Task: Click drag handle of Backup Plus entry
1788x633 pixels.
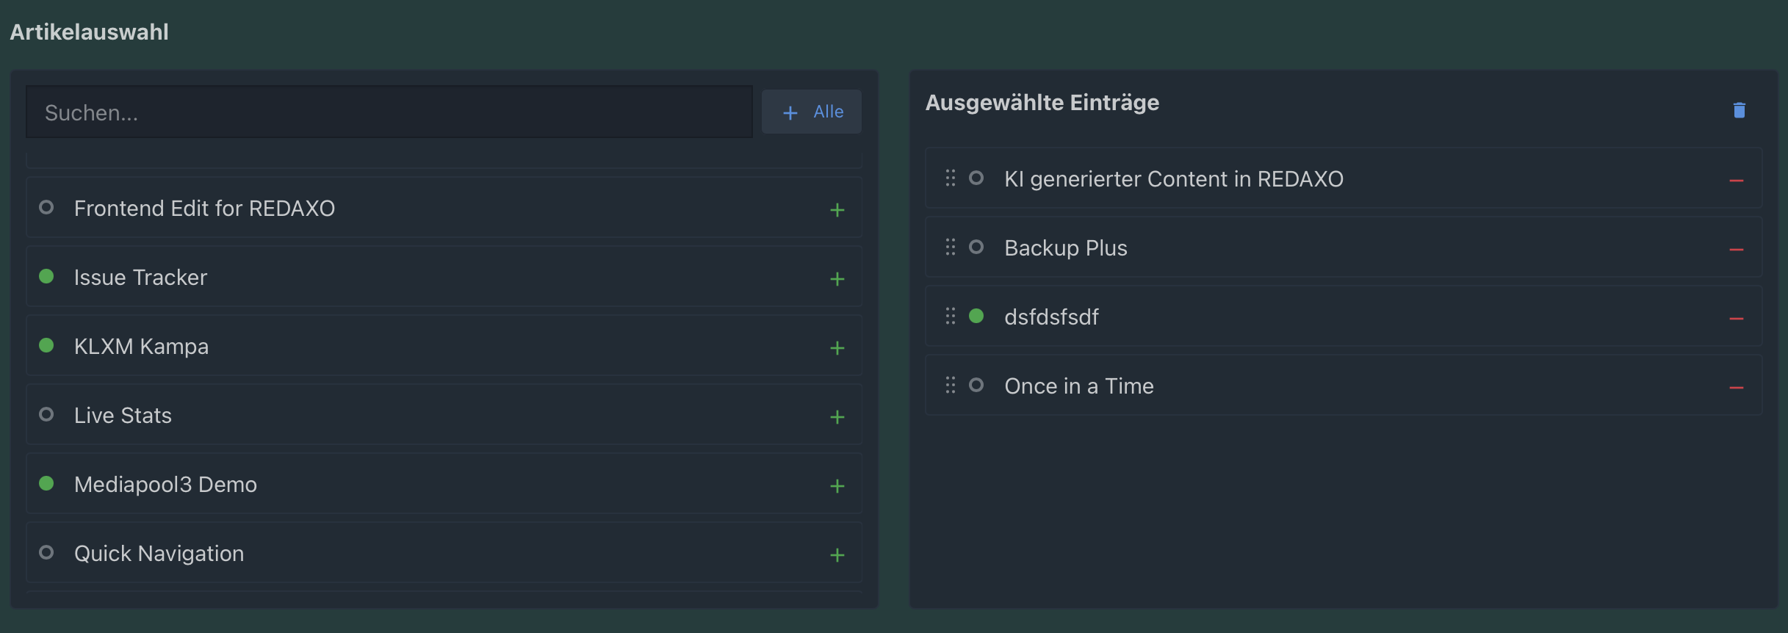Action: click(x=950, y=247)
